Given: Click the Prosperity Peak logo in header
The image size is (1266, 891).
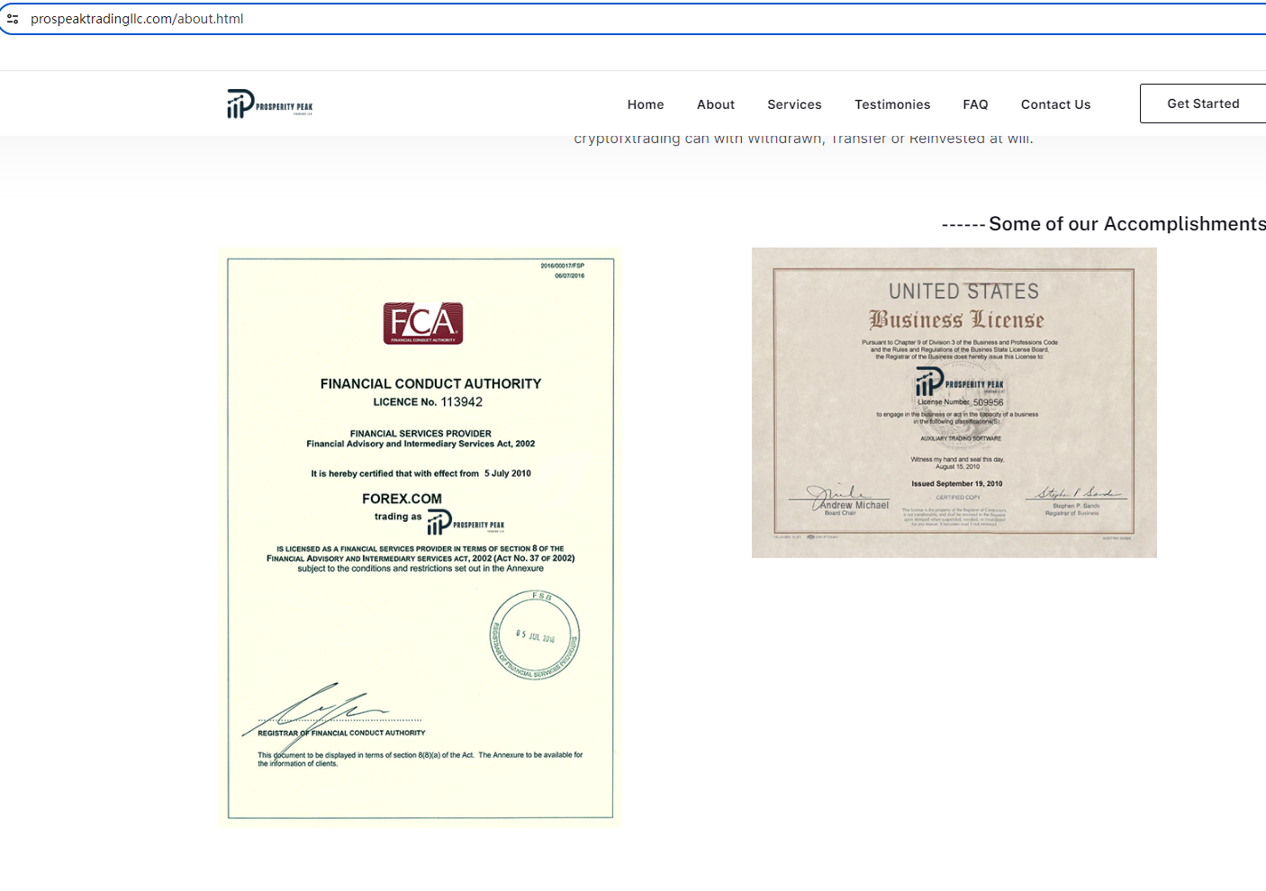Looking at the screenshot, I should (x=269, y=104).
